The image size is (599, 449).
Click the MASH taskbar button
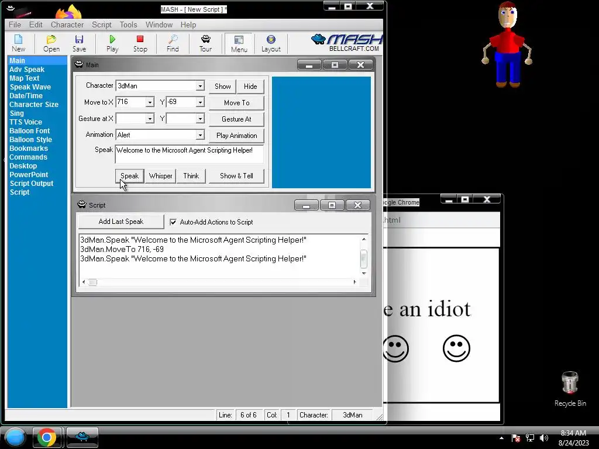82,437
